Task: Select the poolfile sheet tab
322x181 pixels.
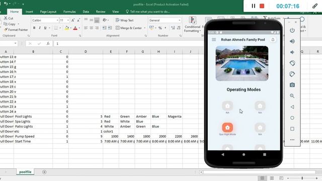Action: click(25, 172)
